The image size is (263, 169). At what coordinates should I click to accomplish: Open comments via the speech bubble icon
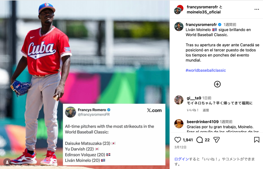(x=200, y=140)
